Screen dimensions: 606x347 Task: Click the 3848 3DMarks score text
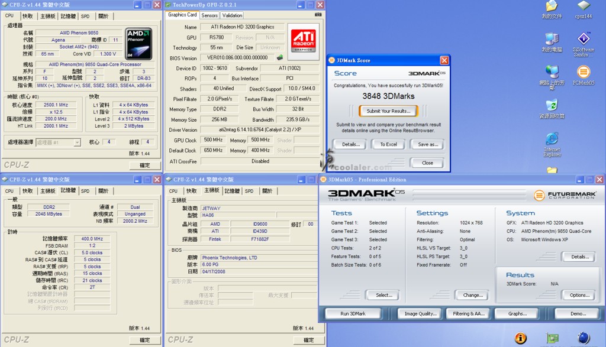388,96
